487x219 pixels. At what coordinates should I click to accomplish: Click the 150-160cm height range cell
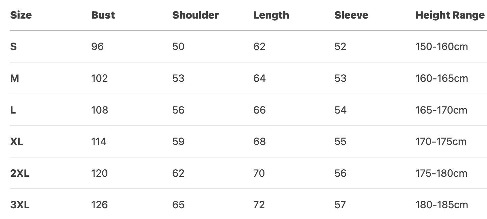coord(441,47)
